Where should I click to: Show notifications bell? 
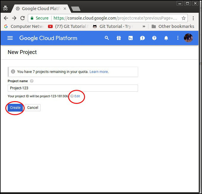tap(166, 38)
